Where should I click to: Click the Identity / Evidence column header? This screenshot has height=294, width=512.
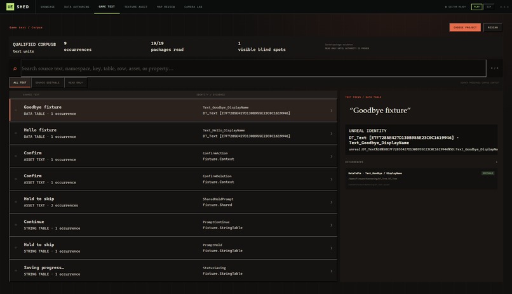[211, 95]
